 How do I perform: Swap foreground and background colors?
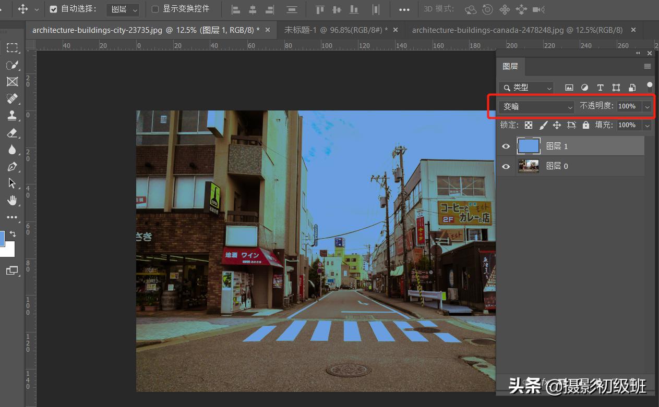click(x=14, y=234)
